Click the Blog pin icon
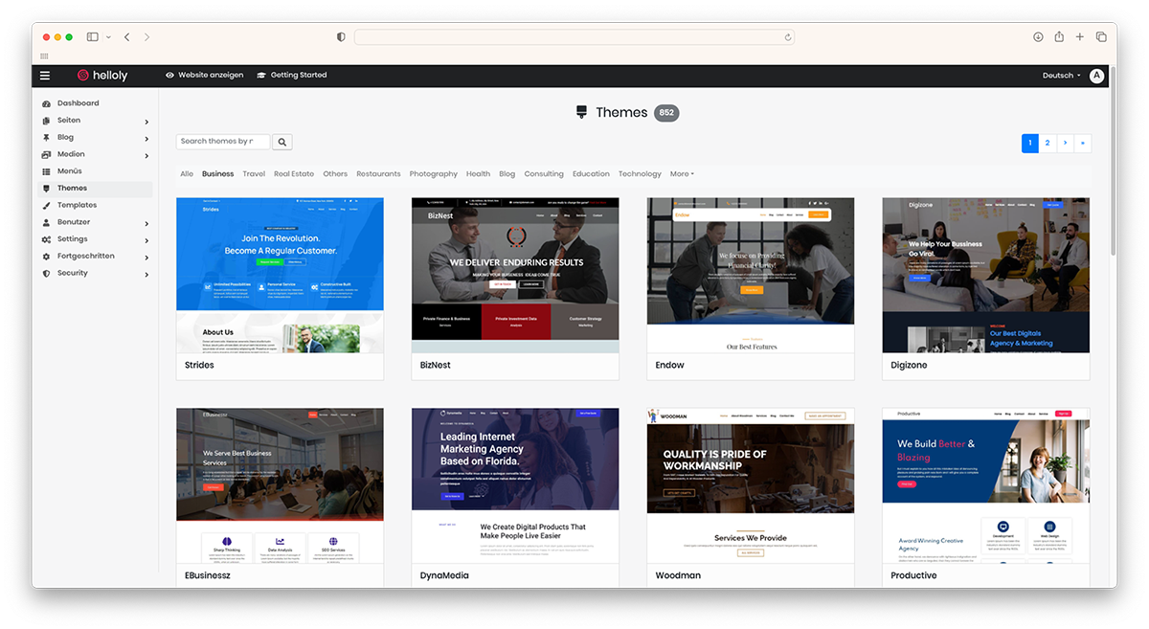Viewport: 1149px width, 629px height. tap(47, 138)
